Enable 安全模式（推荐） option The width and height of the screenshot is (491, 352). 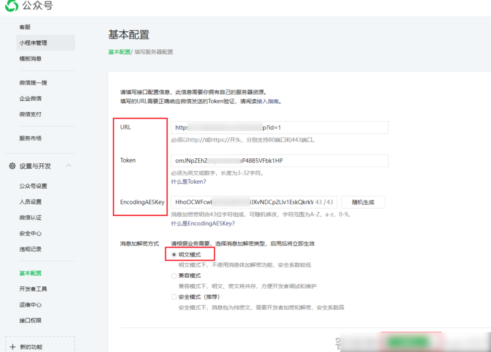point(173,297)
